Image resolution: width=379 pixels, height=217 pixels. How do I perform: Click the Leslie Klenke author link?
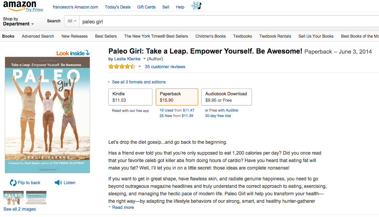127,59
